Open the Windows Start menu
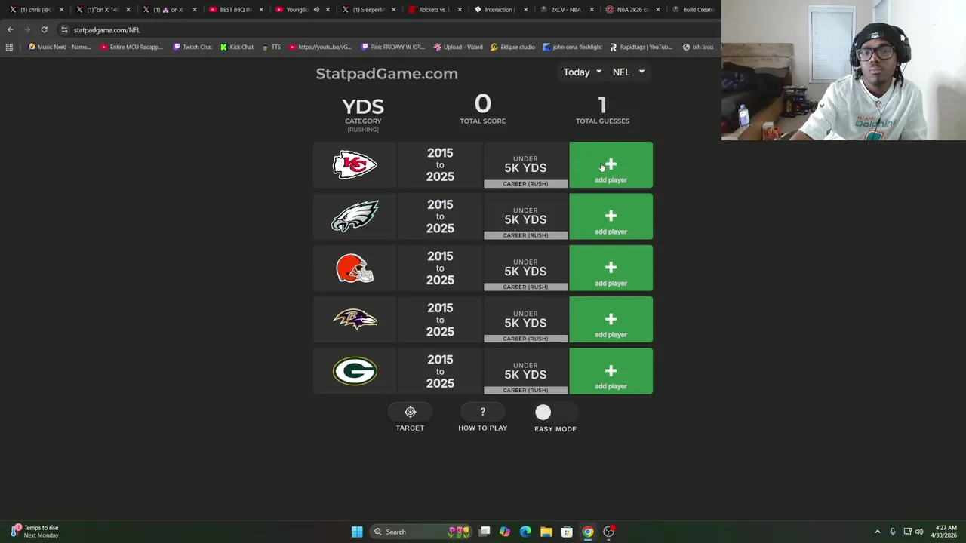The height and width of the screenshot is (543, 966). [357, 532]
